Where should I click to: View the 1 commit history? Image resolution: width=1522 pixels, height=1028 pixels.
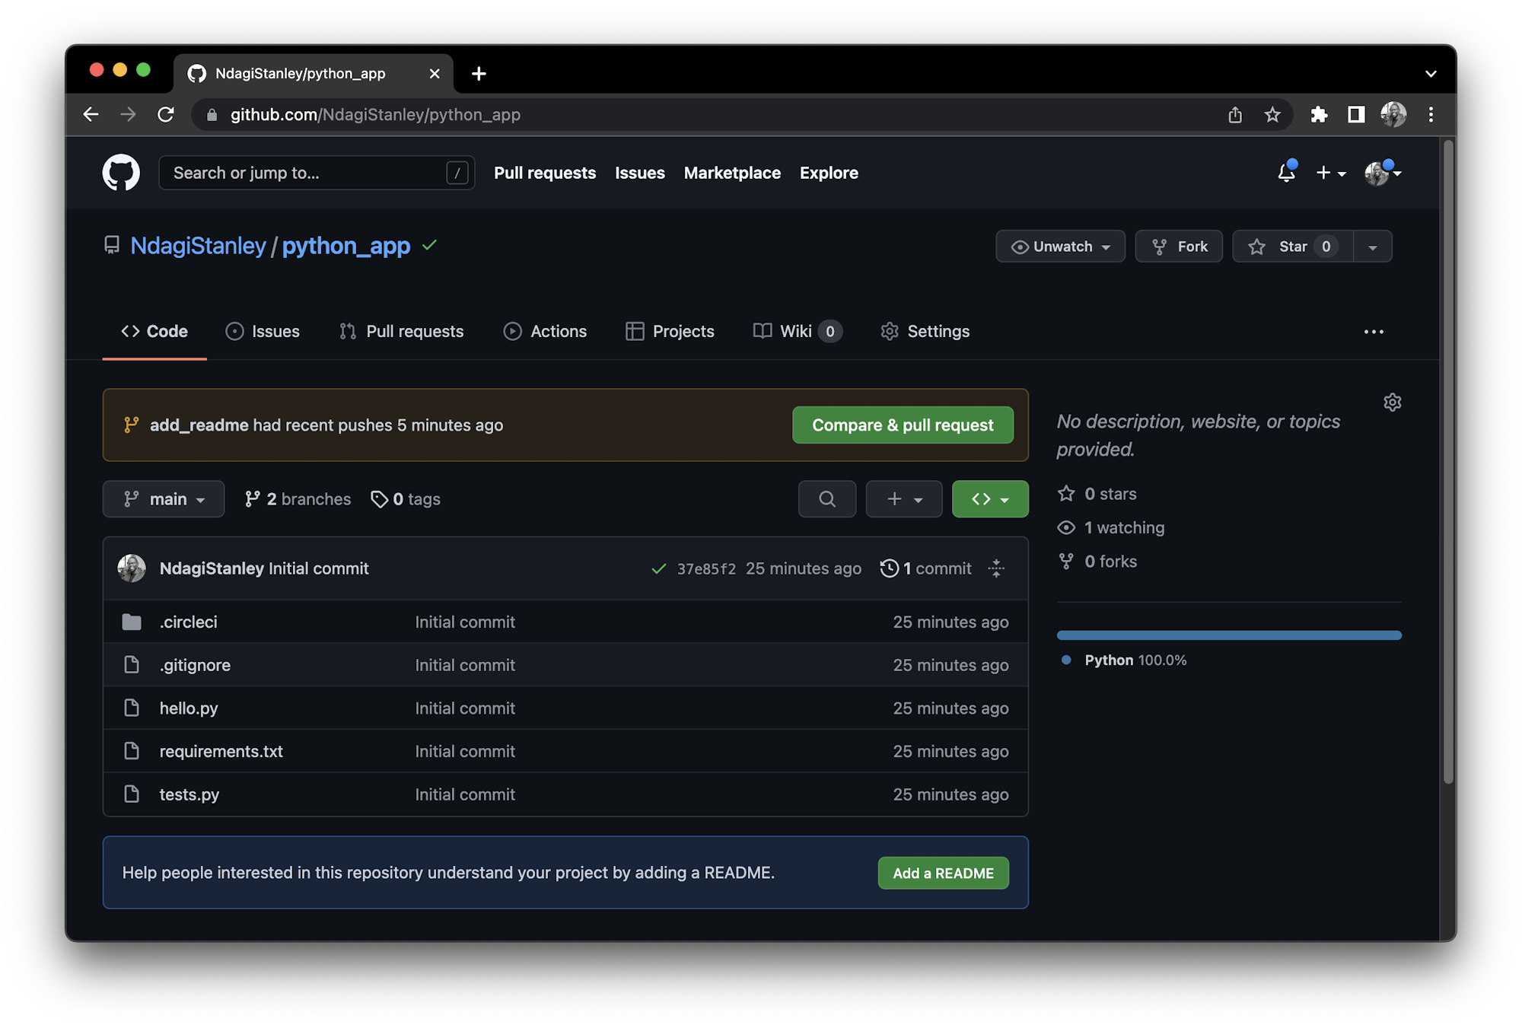point(926,568)
